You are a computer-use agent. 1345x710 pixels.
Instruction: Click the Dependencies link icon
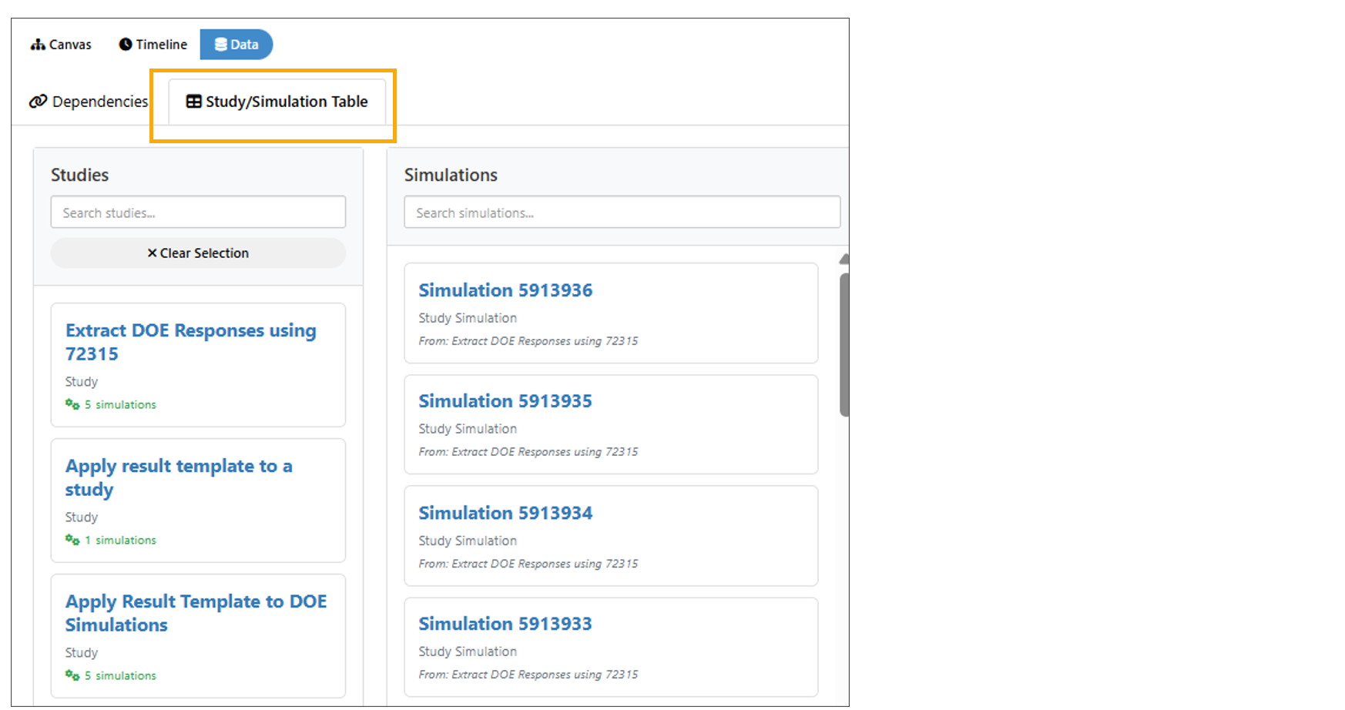[39, 102]
